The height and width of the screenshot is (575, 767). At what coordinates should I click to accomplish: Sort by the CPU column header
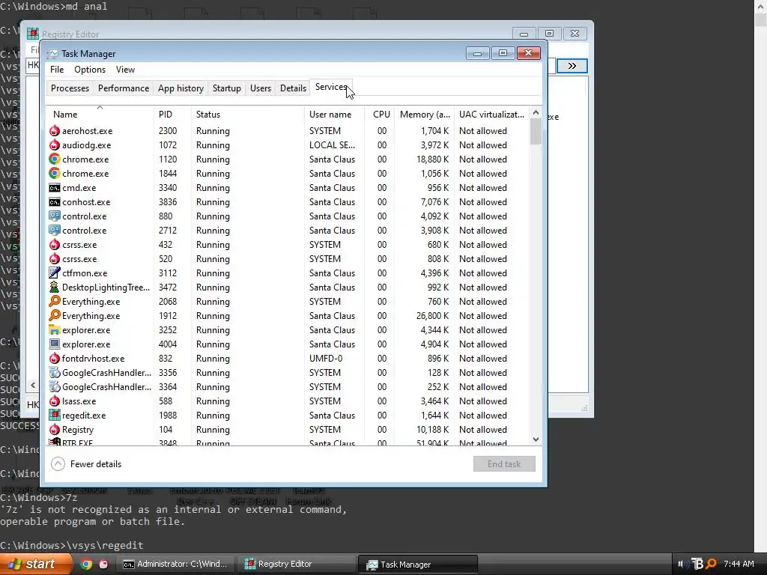381,115
